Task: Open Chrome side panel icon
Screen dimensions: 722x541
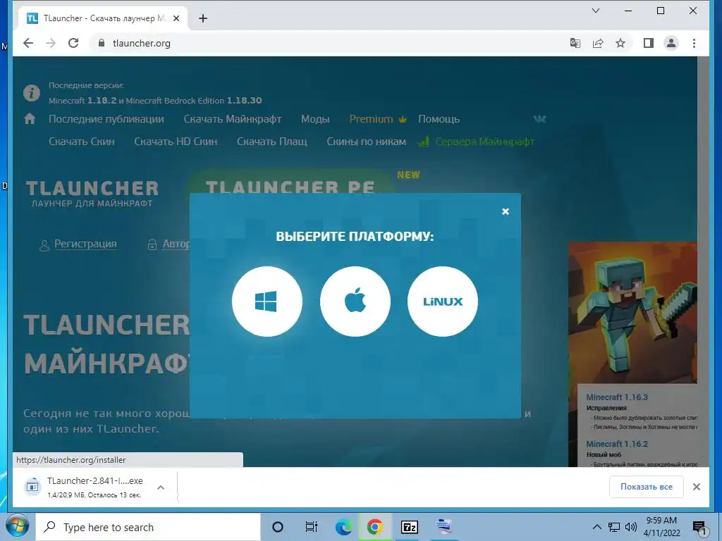Action: click(x=649, y=43)
